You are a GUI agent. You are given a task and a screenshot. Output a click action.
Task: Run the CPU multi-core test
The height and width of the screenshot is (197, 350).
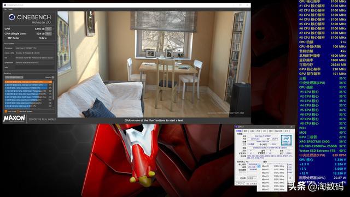point(49,29)
